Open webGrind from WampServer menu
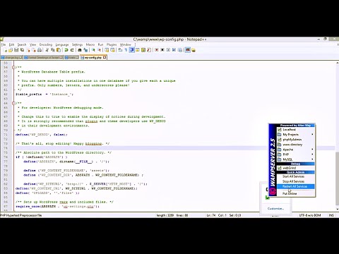Viewport: 339px width, 254px height. click(295, 168)
